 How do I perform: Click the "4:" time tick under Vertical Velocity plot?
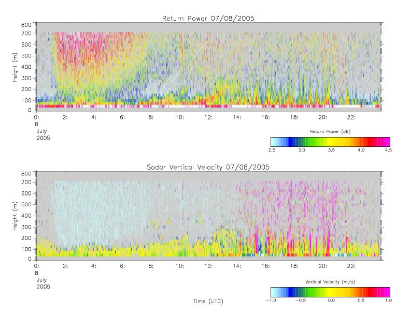coord(94,266)
